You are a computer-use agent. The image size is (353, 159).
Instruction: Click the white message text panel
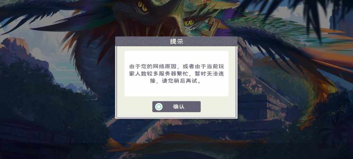pos(176,74)
